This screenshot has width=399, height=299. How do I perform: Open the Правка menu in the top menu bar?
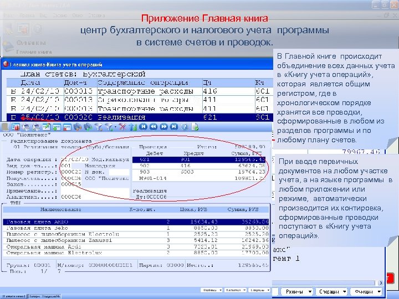coord(27,16)
